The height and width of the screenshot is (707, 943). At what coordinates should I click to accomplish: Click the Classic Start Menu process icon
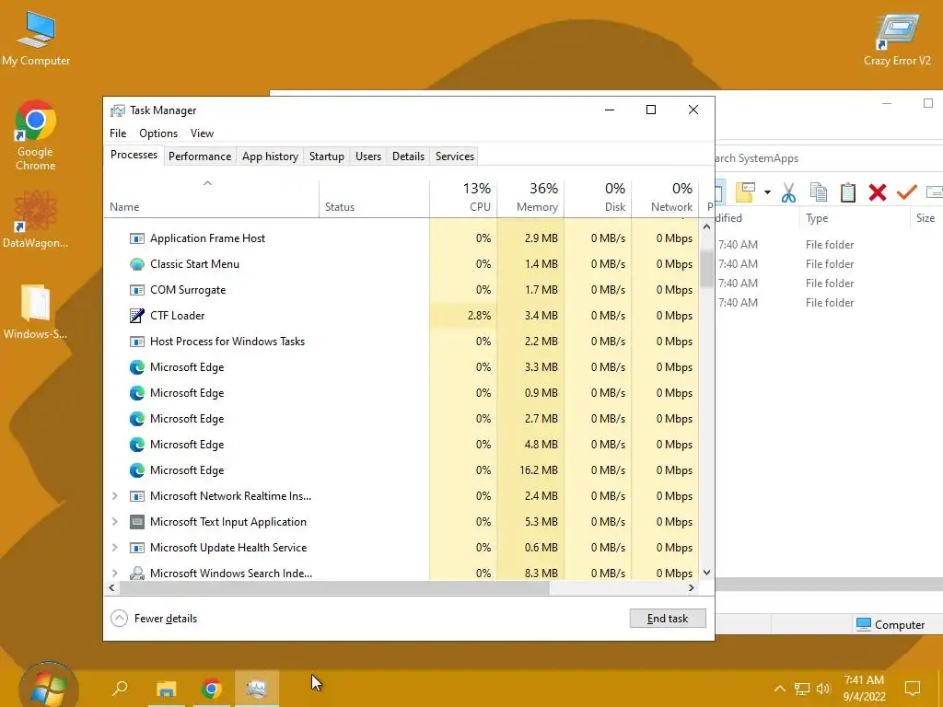pos(137,264)
